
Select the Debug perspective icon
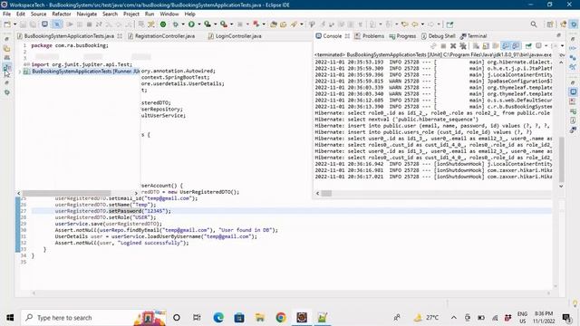tap(574, 24)
